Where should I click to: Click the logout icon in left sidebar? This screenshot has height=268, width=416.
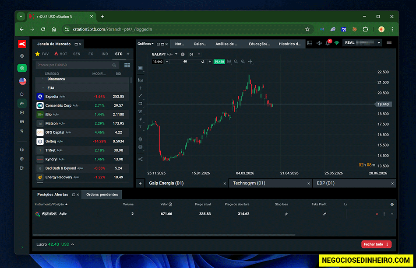click(x=22, y=168)
